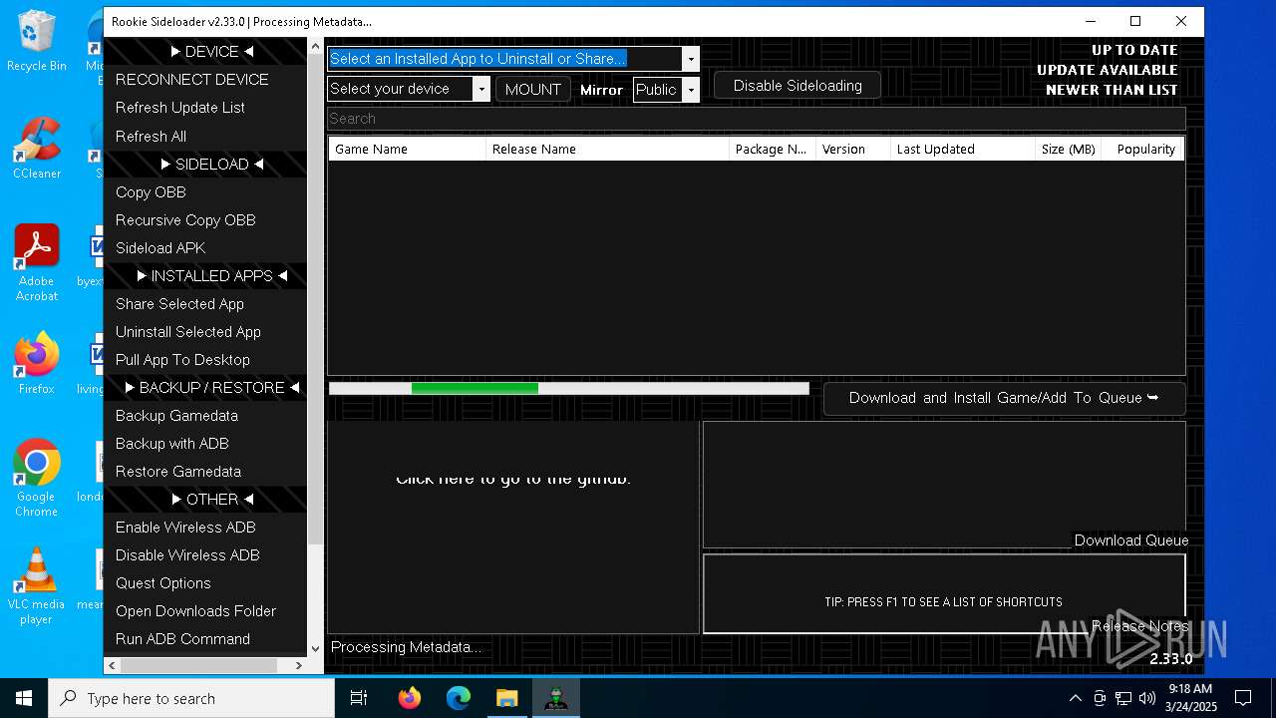Click the shortcuts tip release notes box
This screenshot has width=1276, height=718.
tap(944, 594)
